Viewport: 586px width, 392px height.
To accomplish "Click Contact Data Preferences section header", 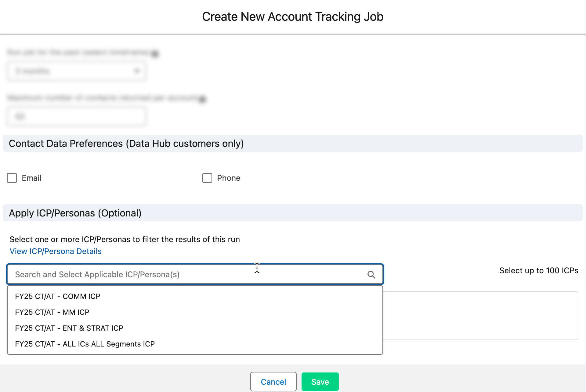I will point(126,143).
